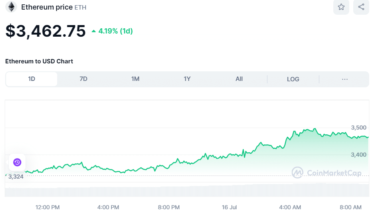This screenshot has width=372, height=216.
Task: Click the 3,324 opening price label
Action: 16,177
